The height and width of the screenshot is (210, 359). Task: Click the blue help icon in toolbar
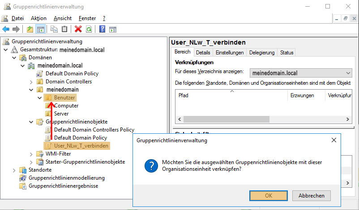[102, 29]
